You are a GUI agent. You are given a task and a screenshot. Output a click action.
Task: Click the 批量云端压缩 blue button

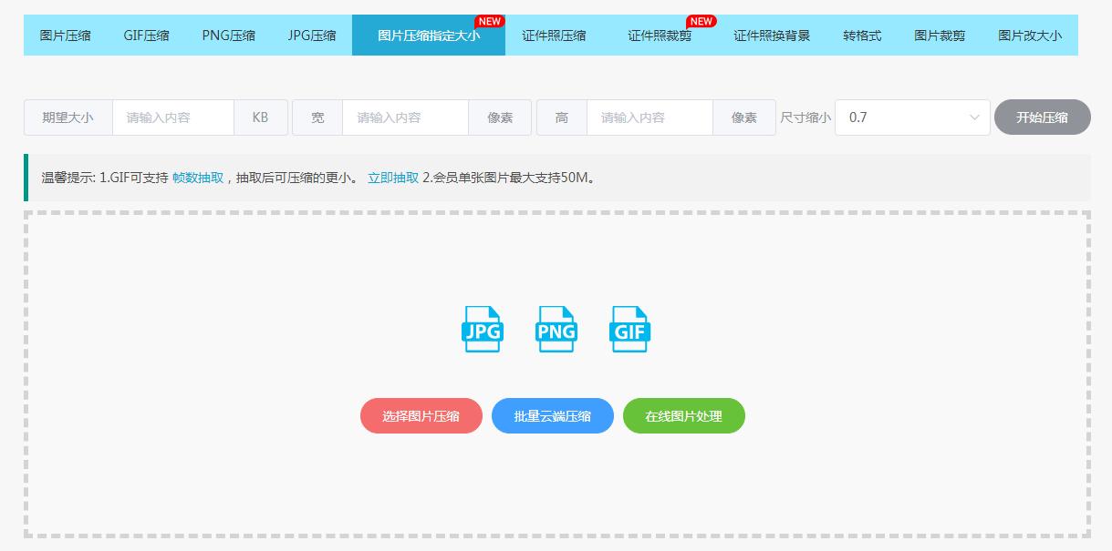553,415
